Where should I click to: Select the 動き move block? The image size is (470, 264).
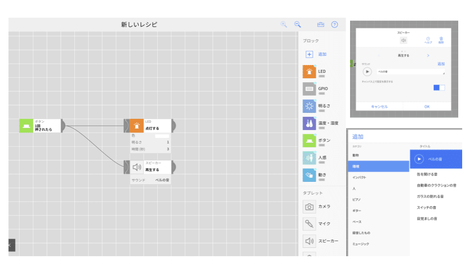[x=309, y=175]
